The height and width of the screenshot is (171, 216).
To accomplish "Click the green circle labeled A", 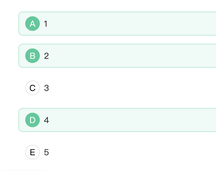I will click(33, 24).
